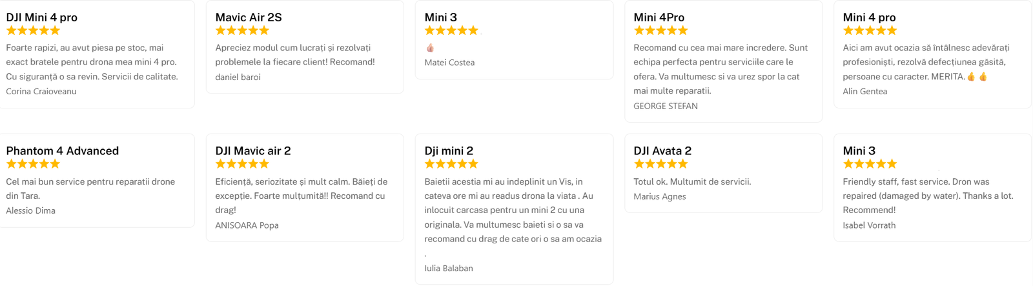This screenshot has width=1033, height=286.
Task: Click the star rating under Phantom 4 Advanced
Action: tap(33, 164)
